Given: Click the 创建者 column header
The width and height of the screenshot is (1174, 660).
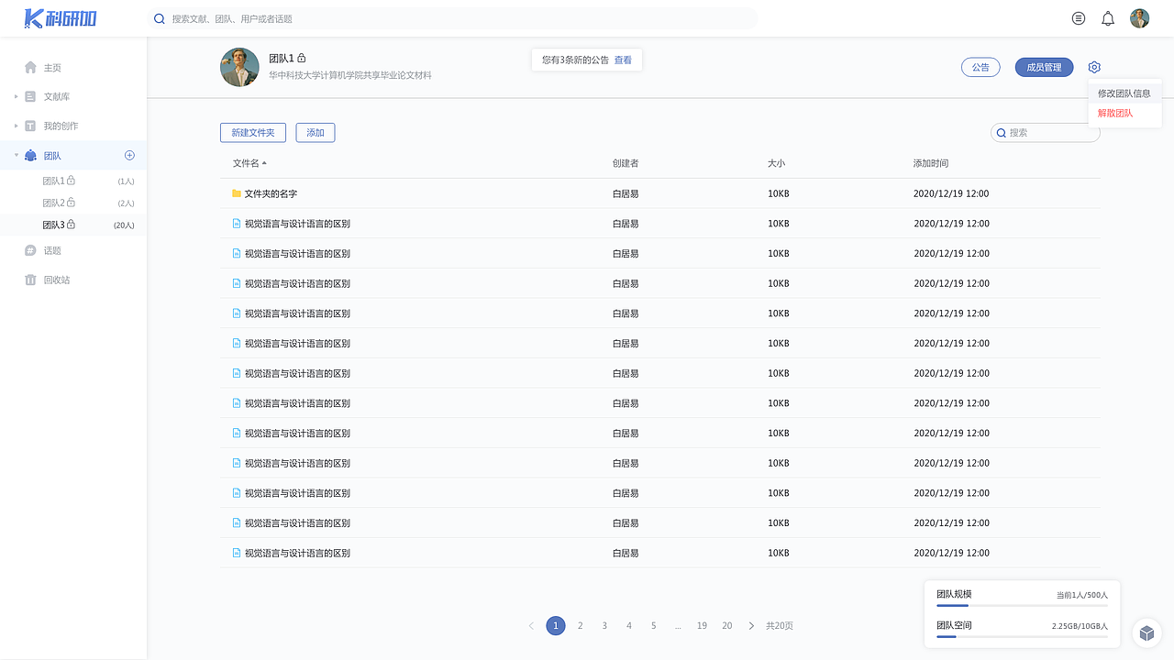Looking at the screenshot, I should click(626, 163).
